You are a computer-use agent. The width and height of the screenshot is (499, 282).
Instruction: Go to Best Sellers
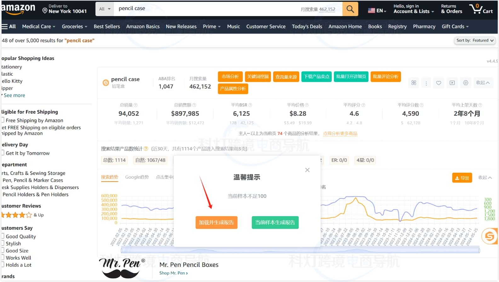click(107, 26)
